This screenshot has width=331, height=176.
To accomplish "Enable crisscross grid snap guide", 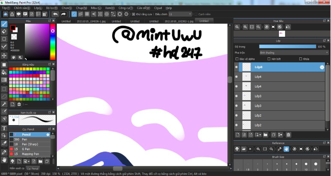I will pos(87,14).
